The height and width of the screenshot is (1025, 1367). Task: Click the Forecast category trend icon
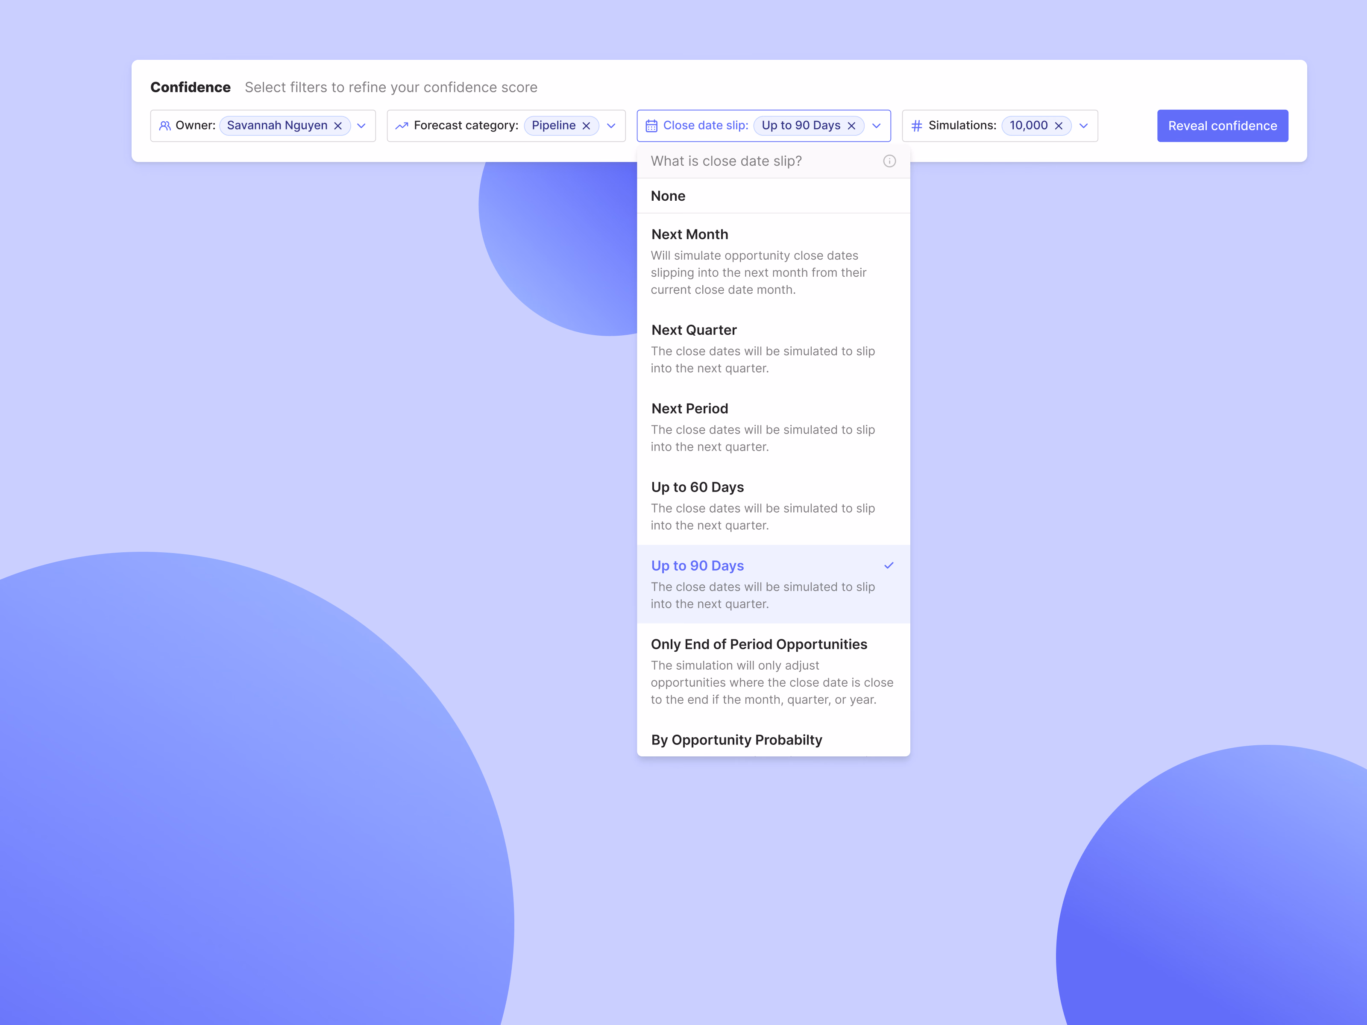(x=402, y=126)
